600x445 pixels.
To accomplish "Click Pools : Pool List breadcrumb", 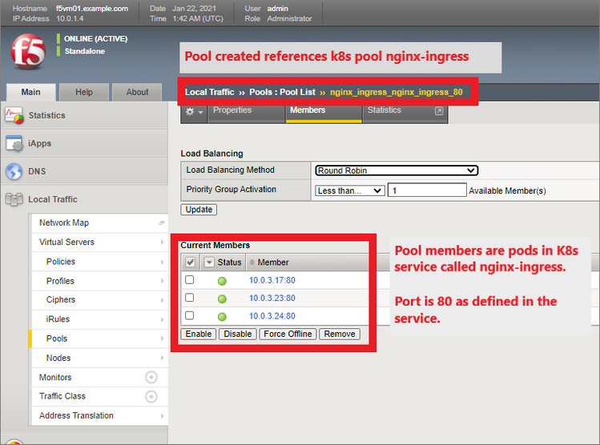I will tap(282, 92).
